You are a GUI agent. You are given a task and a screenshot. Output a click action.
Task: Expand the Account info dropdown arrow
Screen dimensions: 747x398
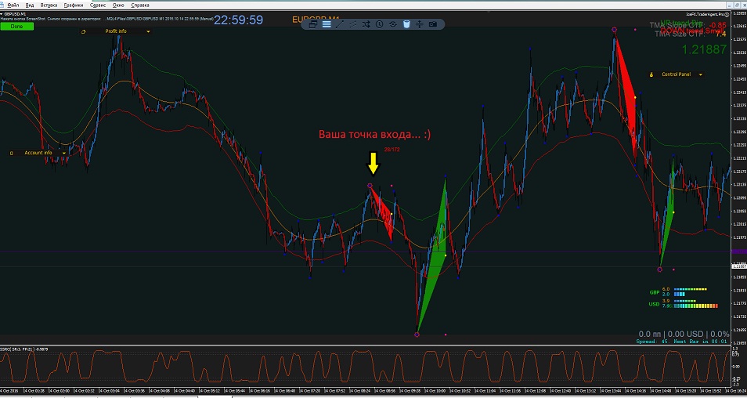pyautogui.click(x=64, y=153)
